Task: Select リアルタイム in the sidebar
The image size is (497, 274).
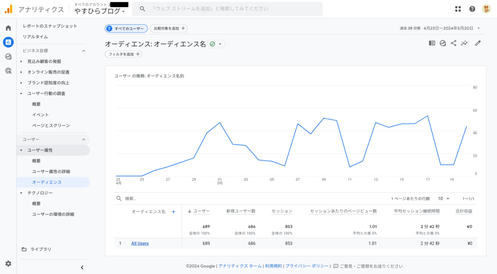Action: (35, 37)
